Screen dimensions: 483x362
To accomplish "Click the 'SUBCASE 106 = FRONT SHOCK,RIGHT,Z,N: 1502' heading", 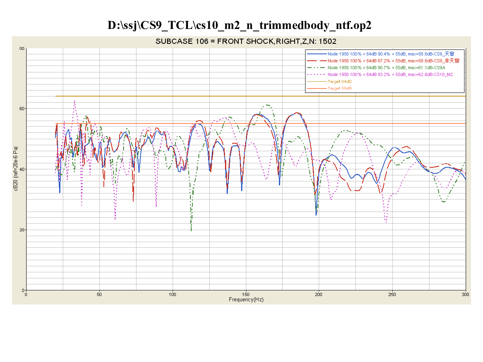I will [x=246, y=41].
